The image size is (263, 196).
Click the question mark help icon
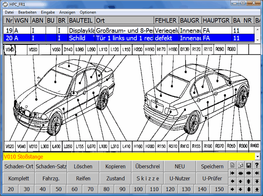click(257, 165)
